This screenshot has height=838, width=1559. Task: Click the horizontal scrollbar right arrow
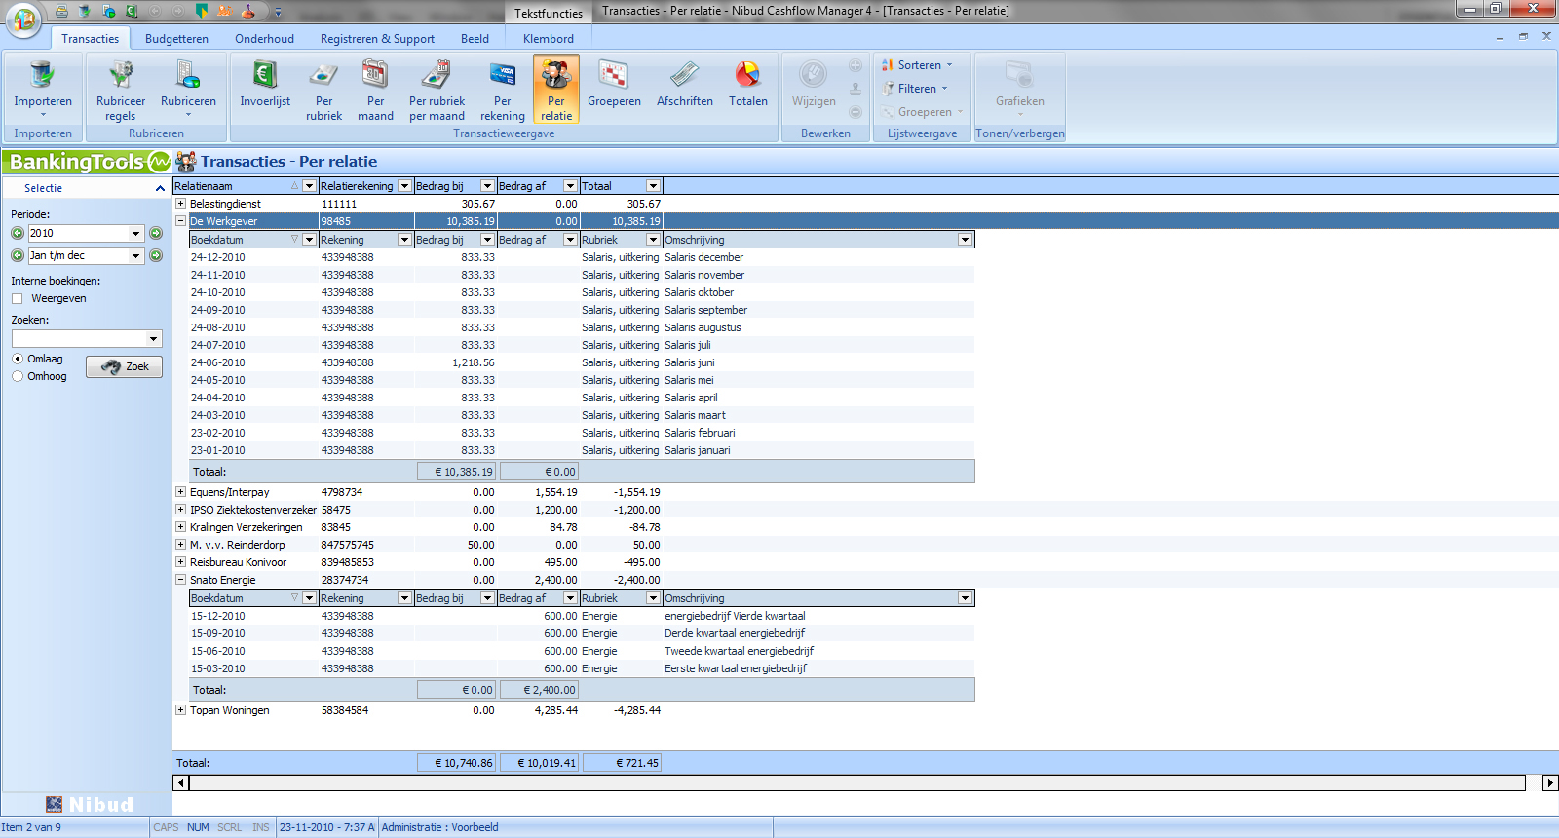[x=1550, y=782]
